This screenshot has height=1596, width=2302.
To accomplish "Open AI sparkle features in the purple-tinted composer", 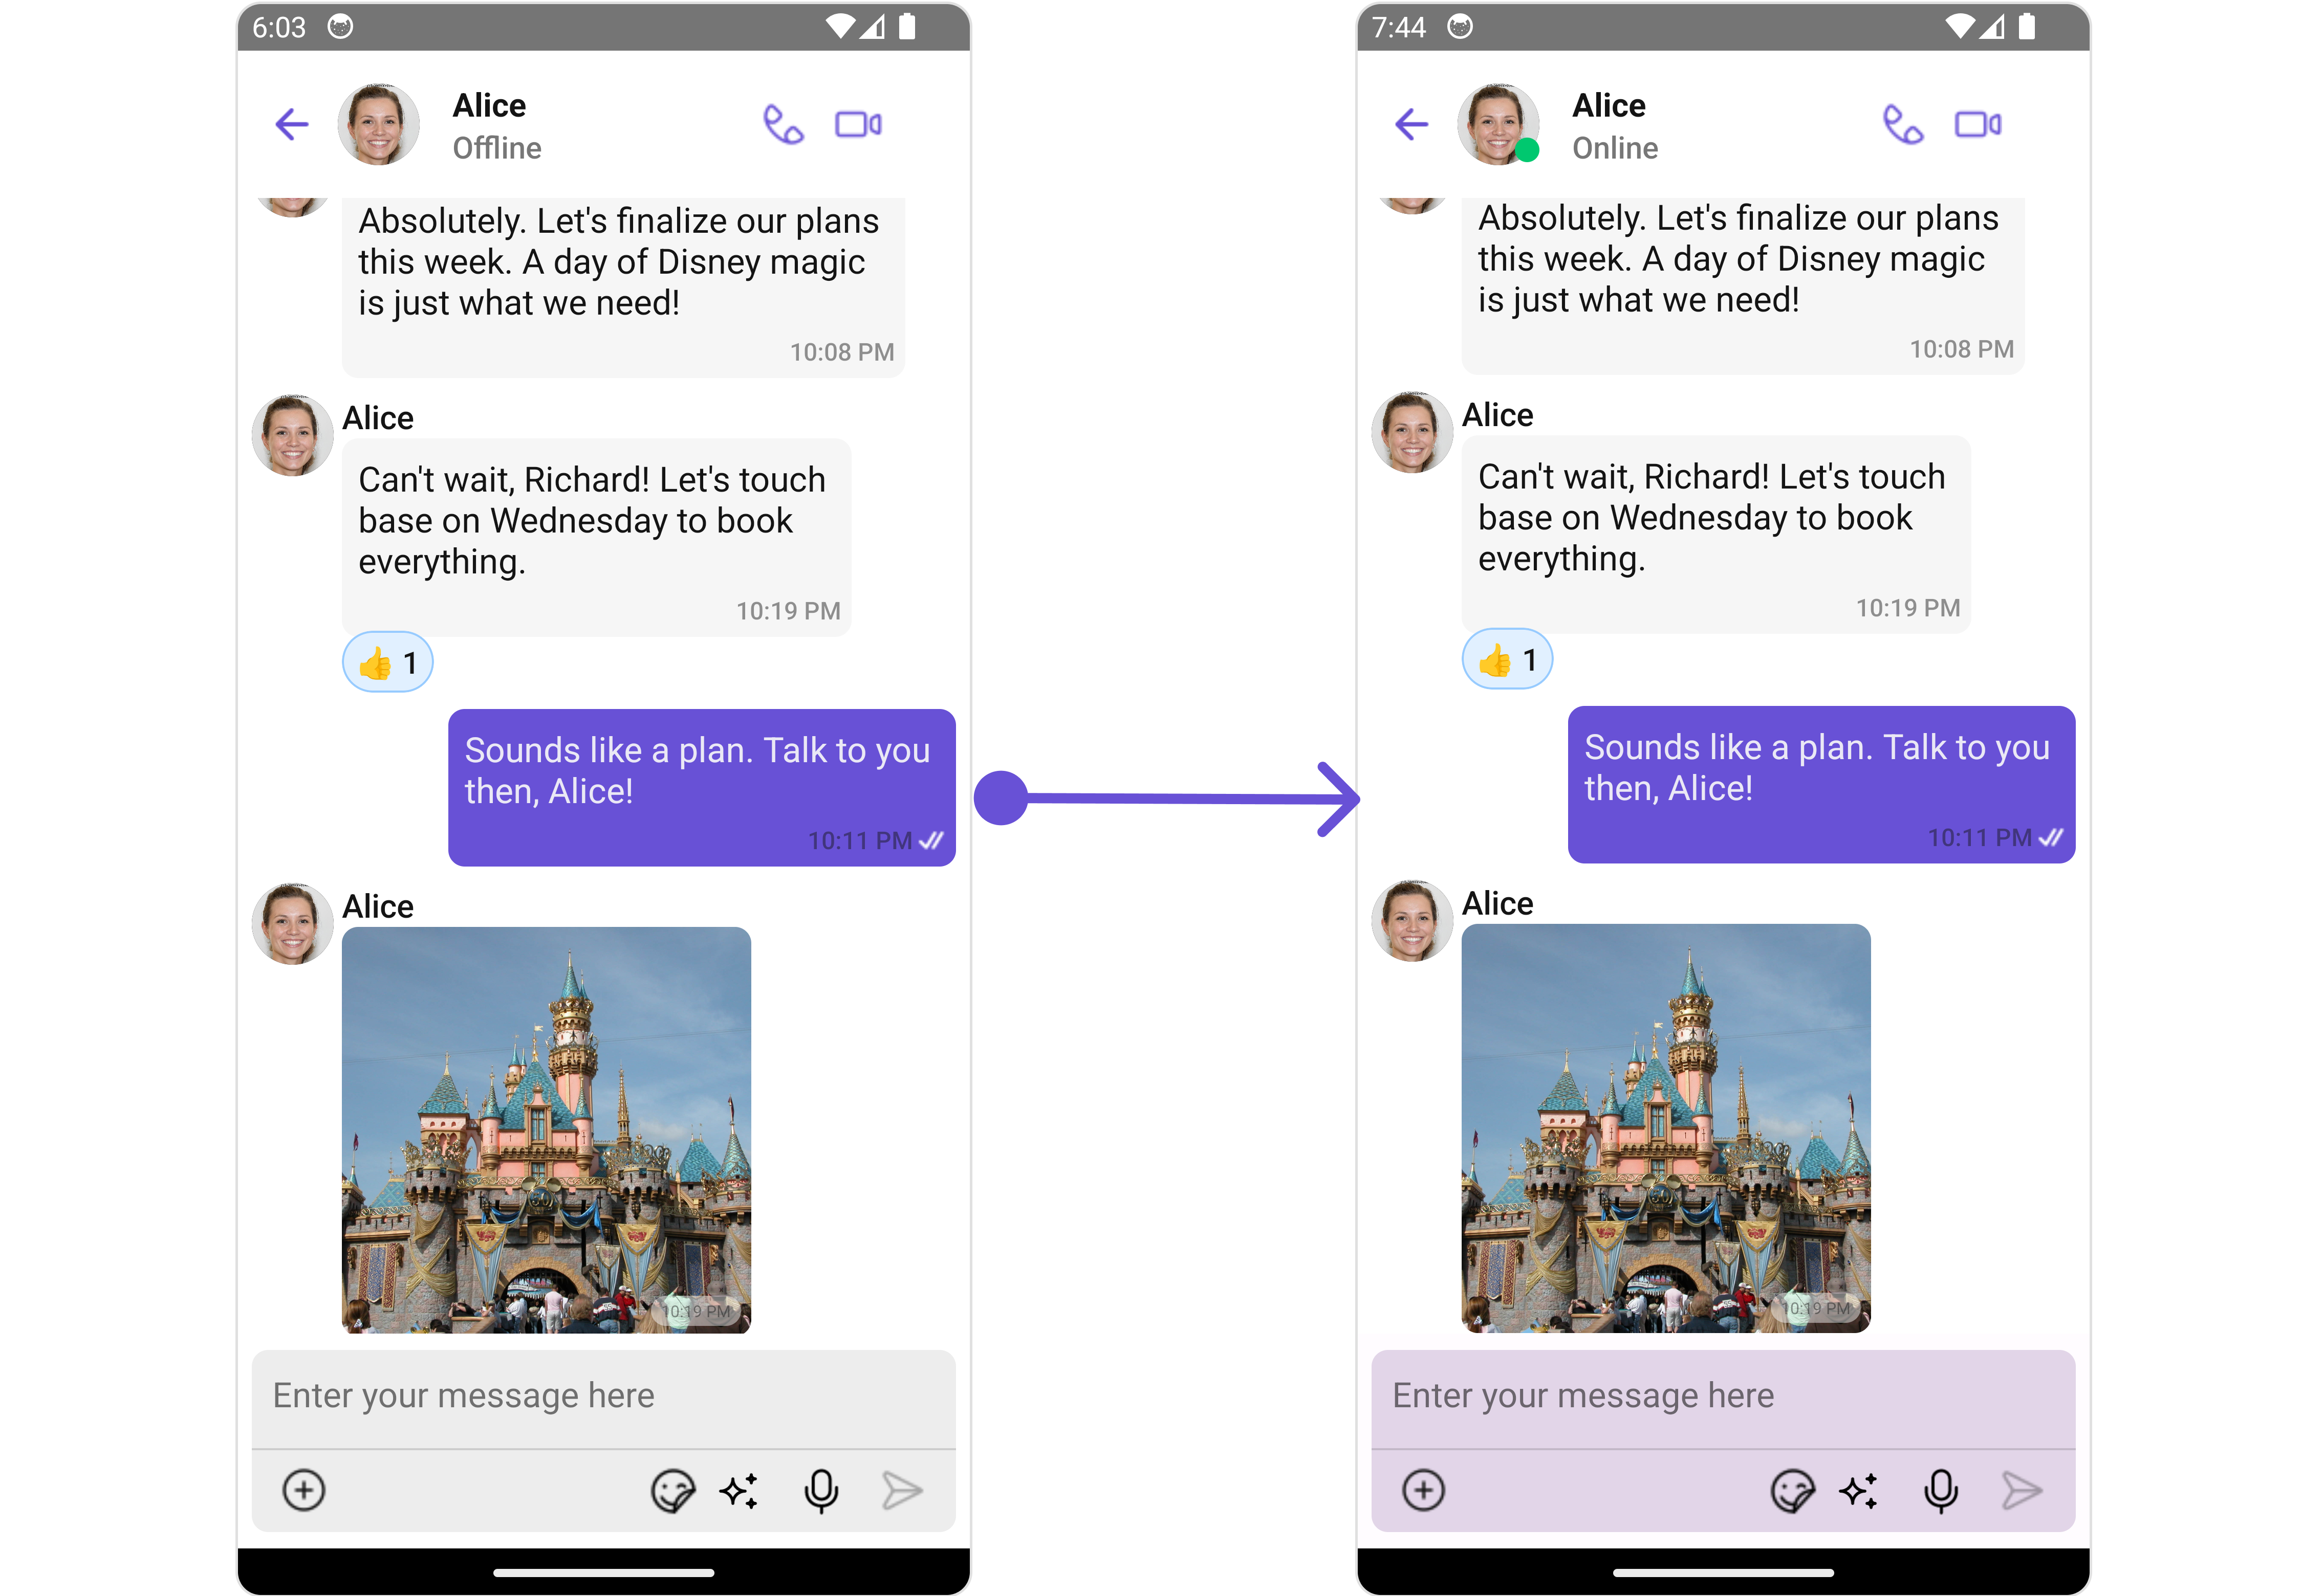I will (x=1859, y=1491).
